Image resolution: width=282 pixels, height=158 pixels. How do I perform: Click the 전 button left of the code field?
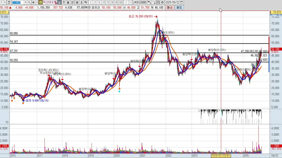click(9, 2)
